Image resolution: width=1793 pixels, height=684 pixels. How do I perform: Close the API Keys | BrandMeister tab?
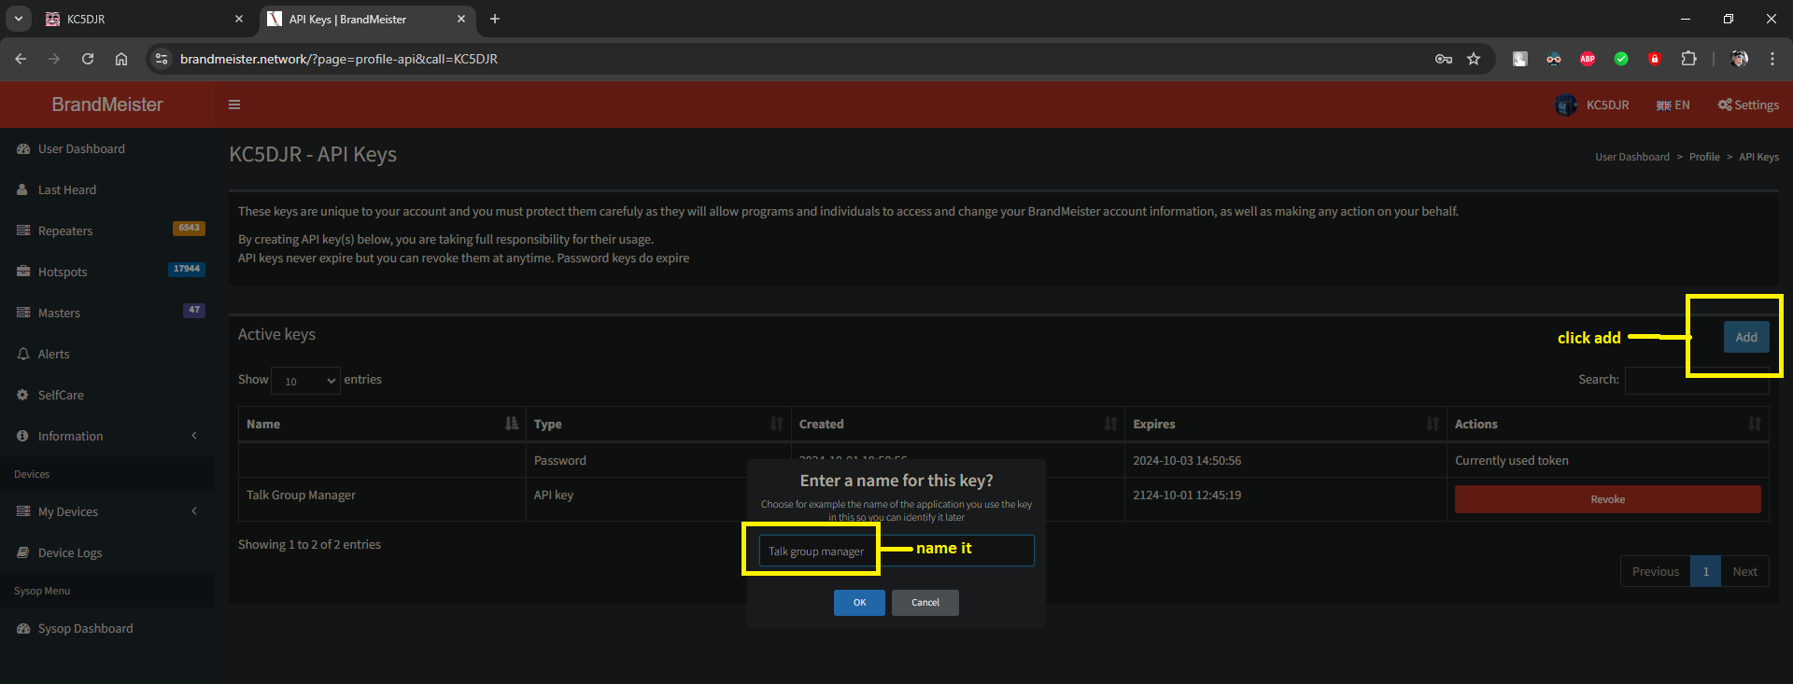tap(461, 19)
